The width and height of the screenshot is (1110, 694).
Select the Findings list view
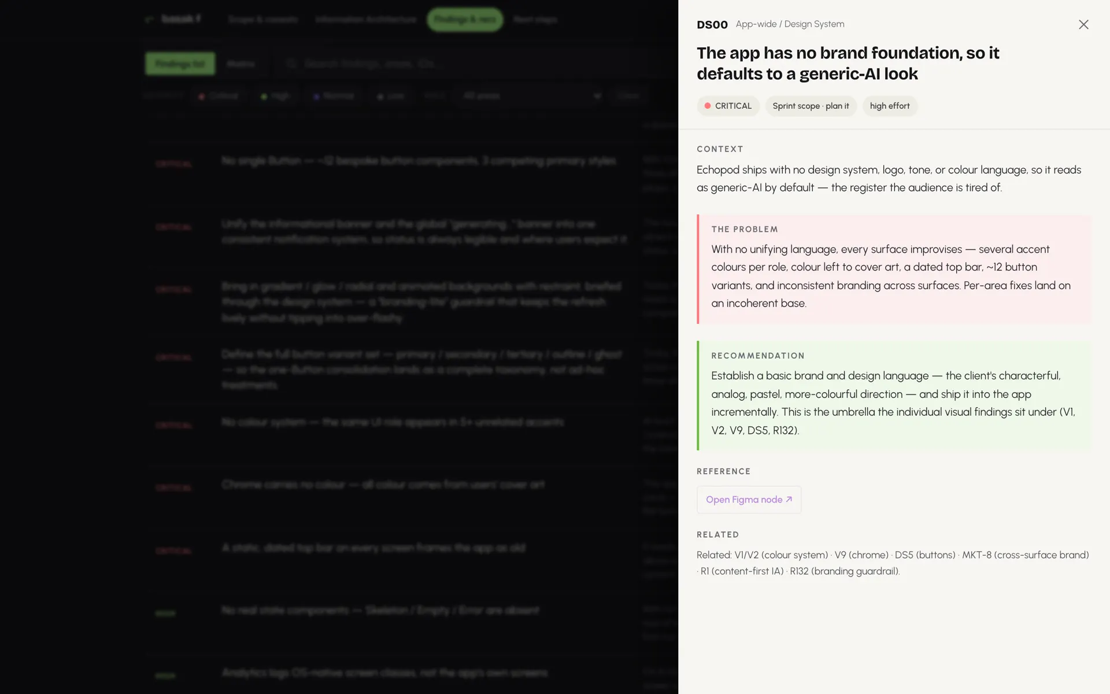pyautogui.click(x=180, y=64)
